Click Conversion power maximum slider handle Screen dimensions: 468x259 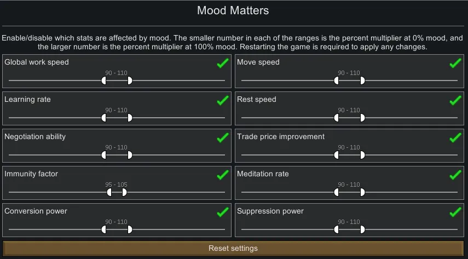[x=129, y=229]
